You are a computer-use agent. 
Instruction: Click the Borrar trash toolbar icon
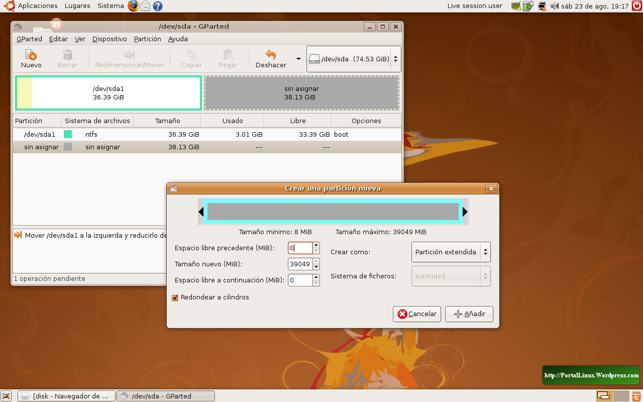click(68, 55)
